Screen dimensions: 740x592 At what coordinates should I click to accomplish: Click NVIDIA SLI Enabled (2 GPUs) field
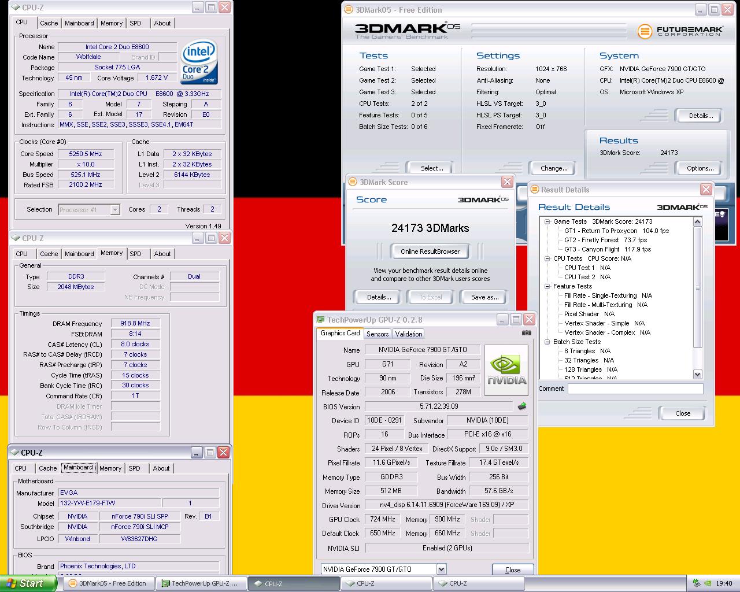click(x=447, y=547)
